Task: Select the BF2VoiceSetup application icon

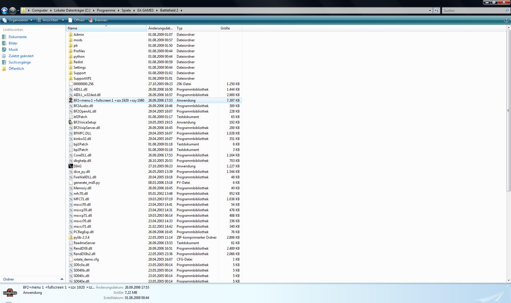Action: [x=71, y=122]
